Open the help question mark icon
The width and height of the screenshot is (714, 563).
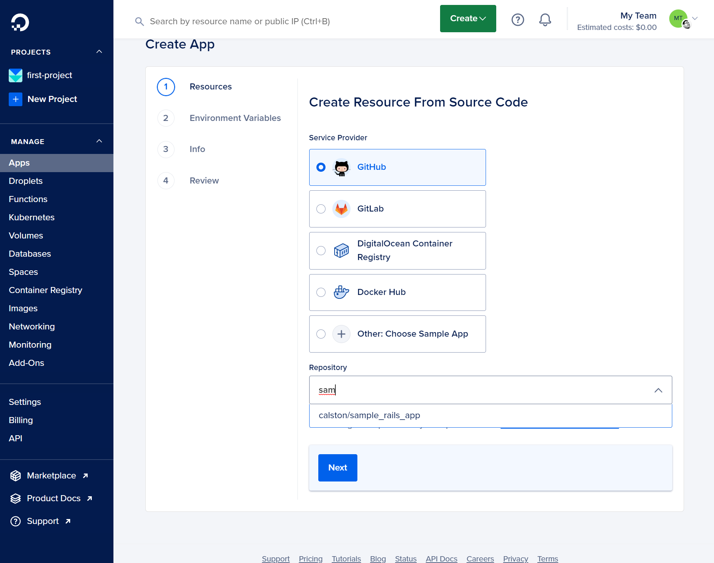tap(518, 20)
